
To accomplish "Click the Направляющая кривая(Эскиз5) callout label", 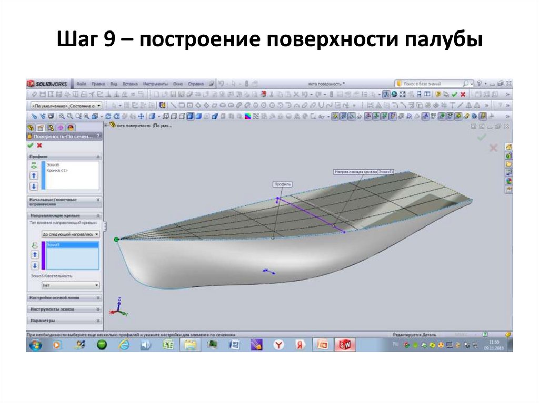I will click(x=364, y=172).
